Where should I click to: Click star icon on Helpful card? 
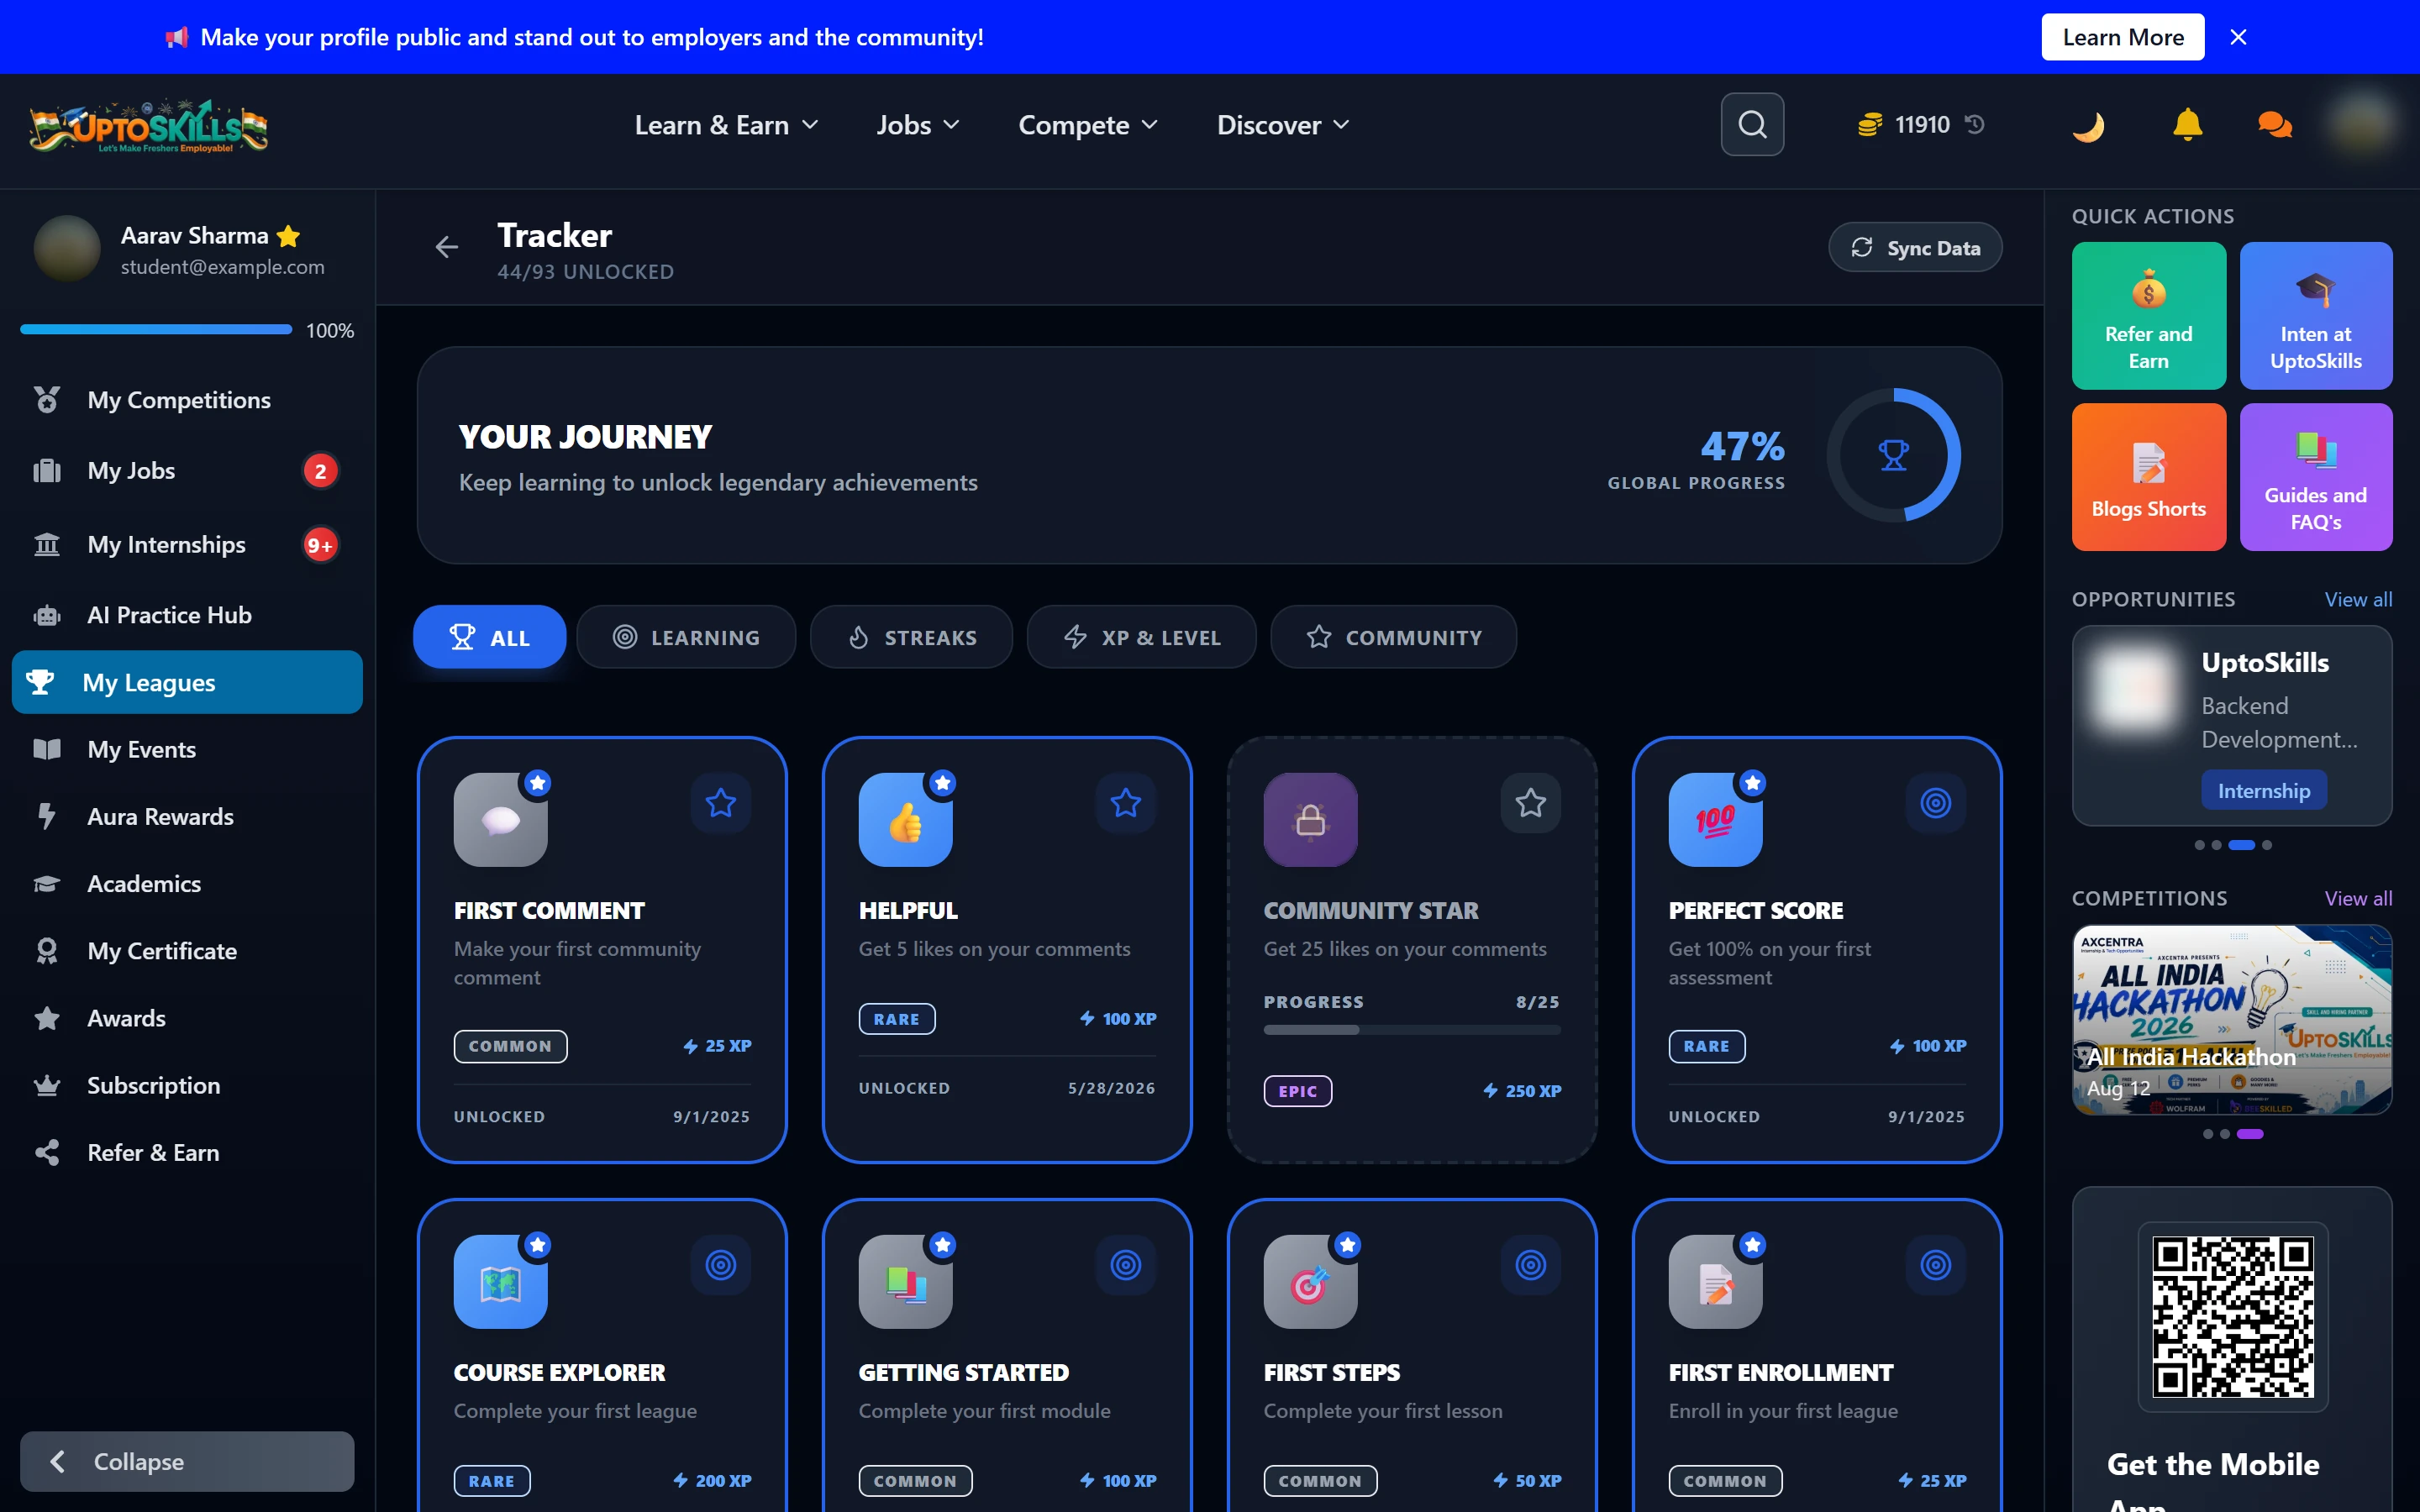coord(1125,803)
